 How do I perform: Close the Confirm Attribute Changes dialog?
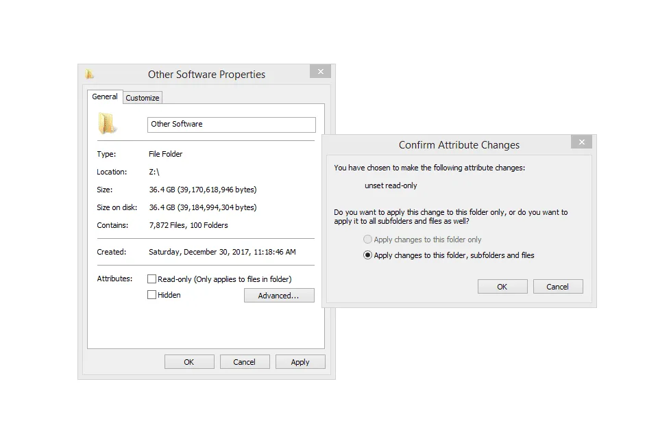click(x=581, y=142)
